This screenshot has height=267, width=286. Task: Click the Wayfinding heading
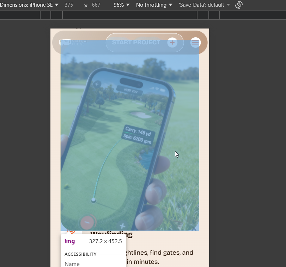pyautogui.click(x=111, y=234)
